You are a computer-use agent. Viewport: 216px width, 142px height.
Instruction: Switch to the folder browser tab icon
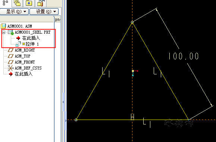click(x=18, y=3)
